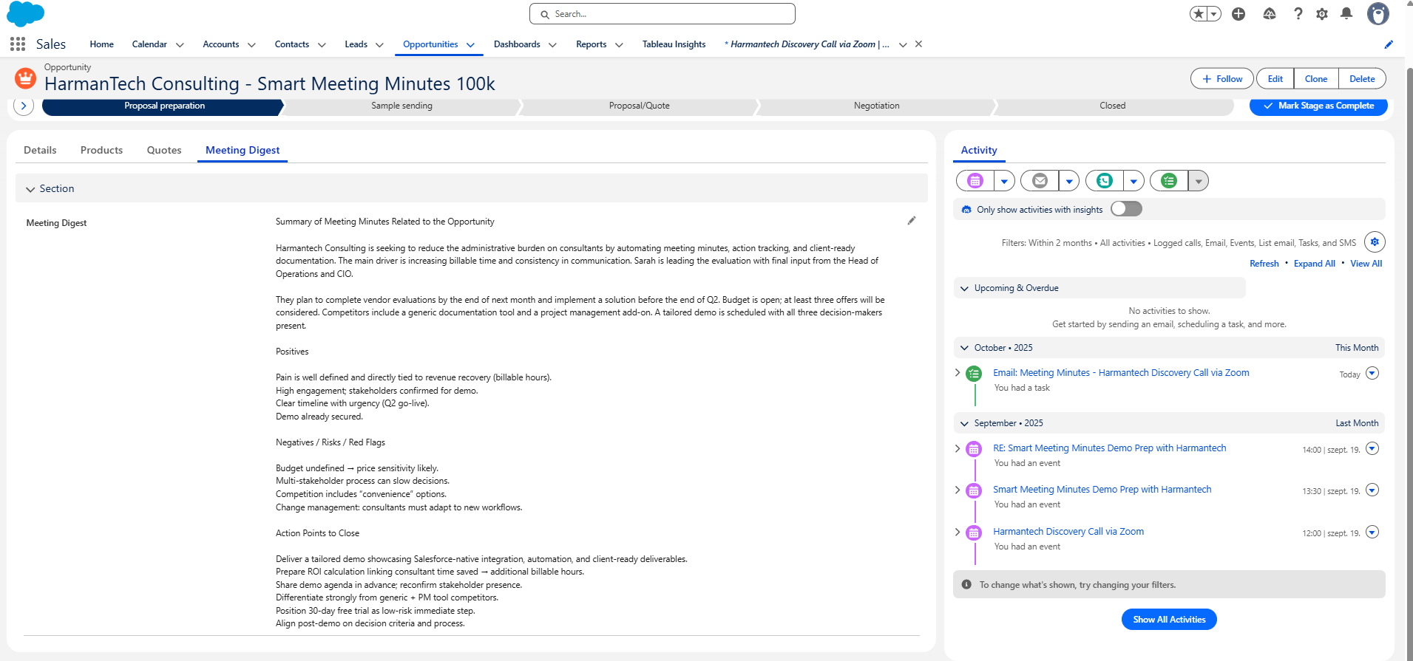The image size is (1413, 661).
Task: Open action menu for Harmantech Discovery Call event
Action: (1372, 532)
